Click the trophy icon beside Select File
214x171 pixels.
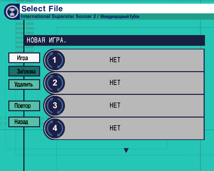(12, 12)
